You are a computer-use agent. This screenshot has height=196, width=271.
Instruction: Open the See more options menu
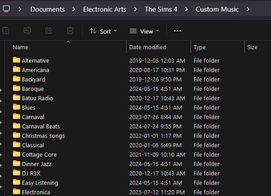[x=178, y=31]
